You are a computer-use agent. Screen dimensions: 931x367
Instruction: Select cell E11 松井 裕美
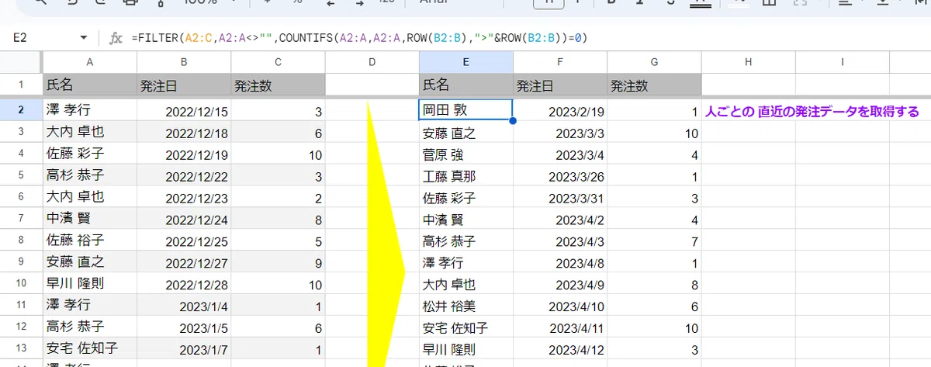tap(465, 305)
